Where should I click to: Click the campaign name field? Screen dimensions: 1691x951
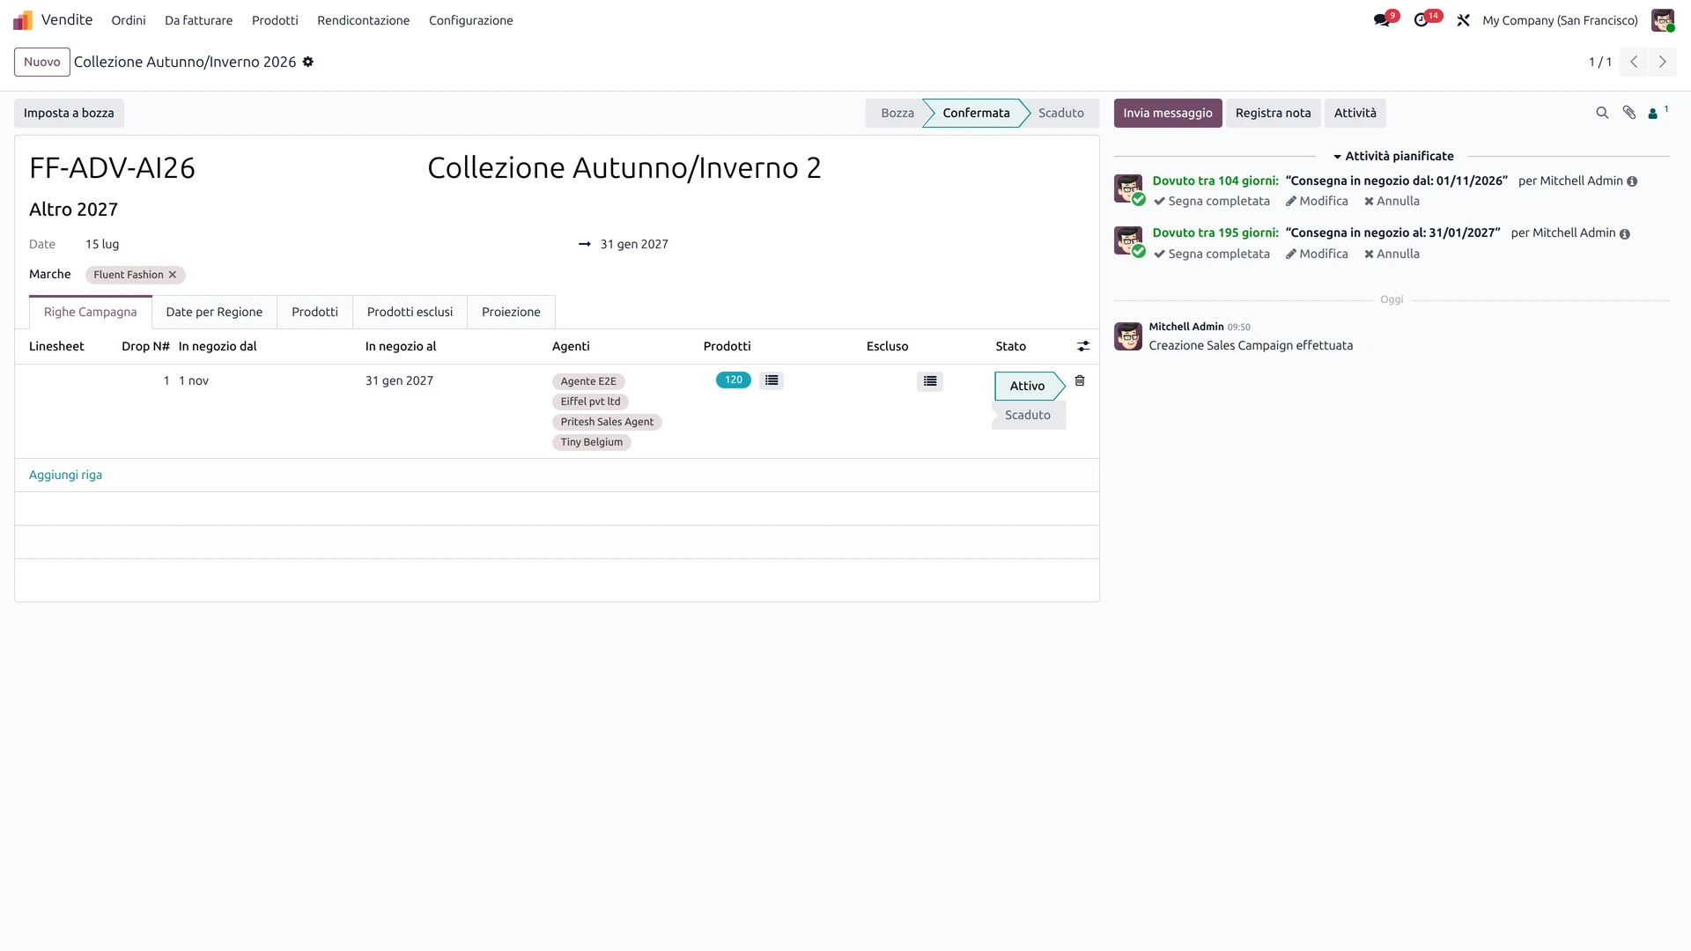pyautogui.click(x=624, y=167)
